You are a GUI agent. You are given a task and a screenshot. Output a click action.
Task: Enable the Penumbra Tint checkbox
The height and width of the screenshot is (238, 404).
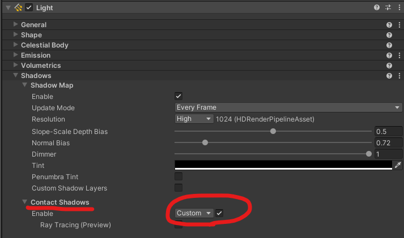(178, 177)
